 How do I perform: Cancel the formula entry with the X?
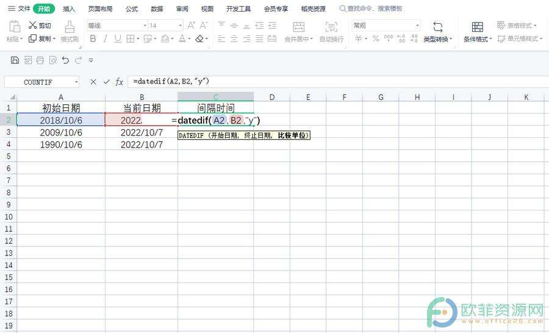point(93,82)
